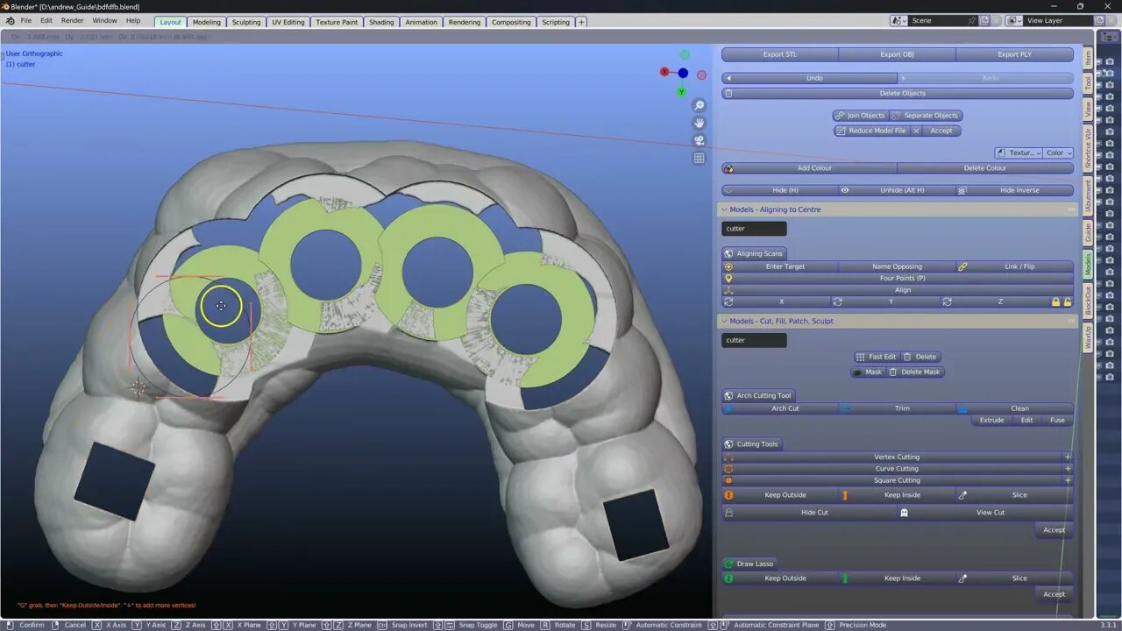The height and width of the screenshot is (631, 1122).
Task: Toggle Keep Outside under Cutting Tools
Action: point(780,495)
